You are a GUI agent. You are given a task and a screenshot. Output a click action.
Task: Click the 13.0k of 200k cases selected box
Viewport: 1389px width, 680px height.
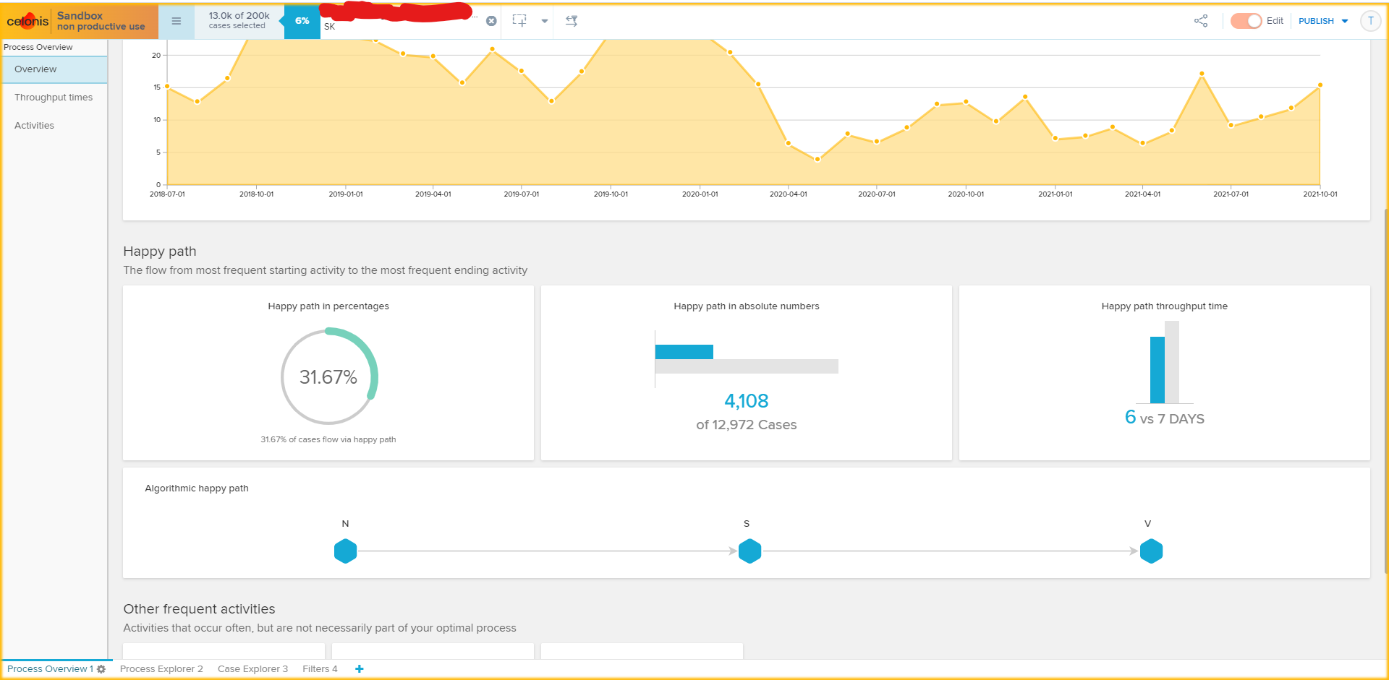[239, 21]
